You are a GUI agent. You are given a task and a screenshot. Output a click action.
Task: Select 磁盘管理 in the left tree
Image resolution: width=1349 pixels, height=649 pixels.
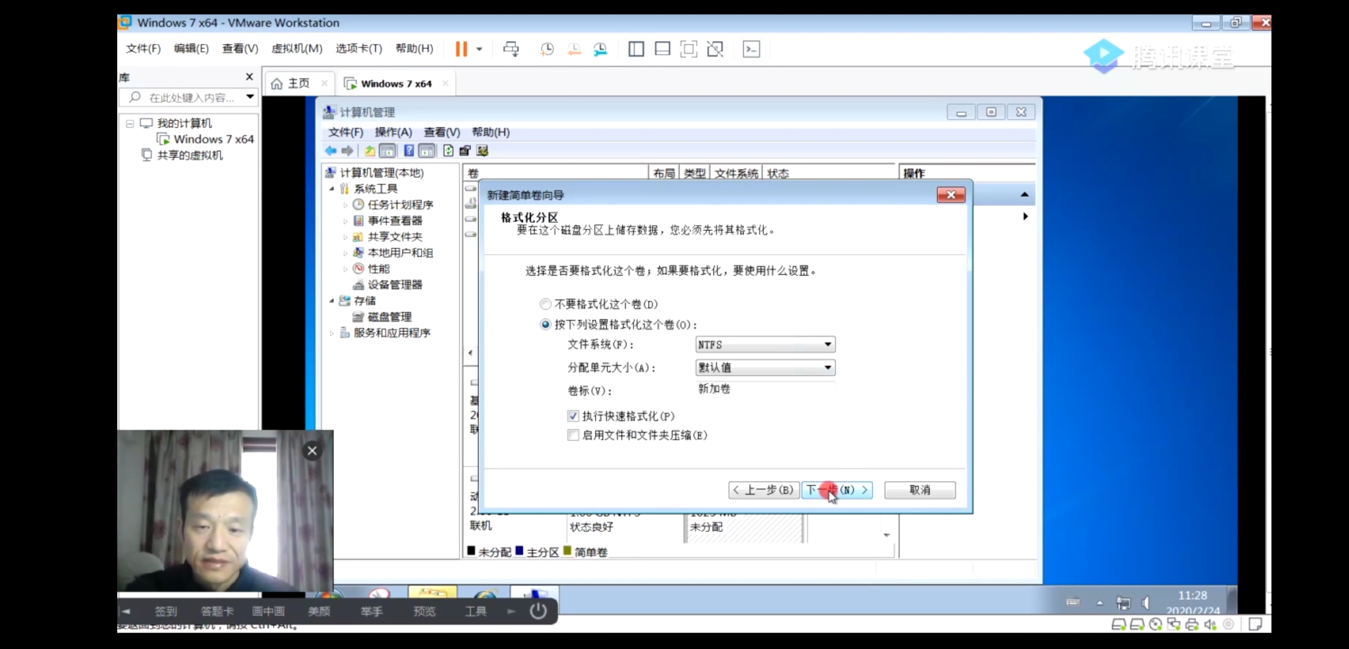[389, 317]
